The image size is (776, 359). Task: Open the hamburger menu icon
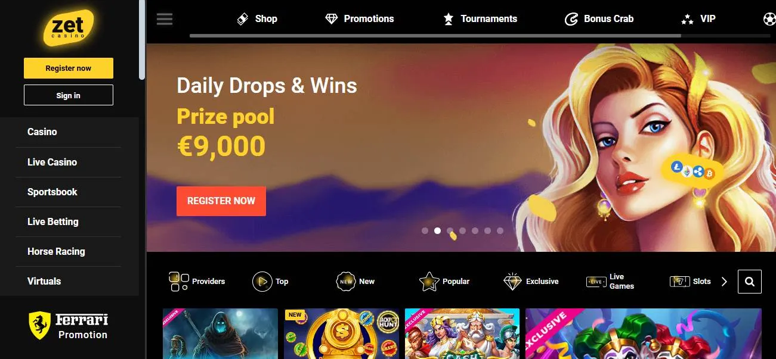pos(165,19)
